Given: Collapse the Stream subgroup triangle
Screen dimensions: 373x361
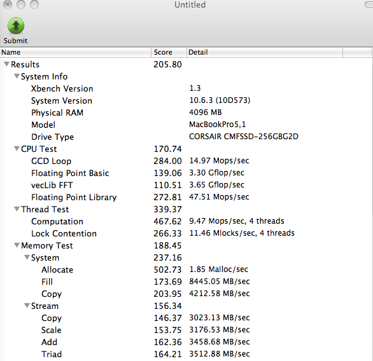Looking at the screenshot, I should pyautogui.click(x=27, y=306).
